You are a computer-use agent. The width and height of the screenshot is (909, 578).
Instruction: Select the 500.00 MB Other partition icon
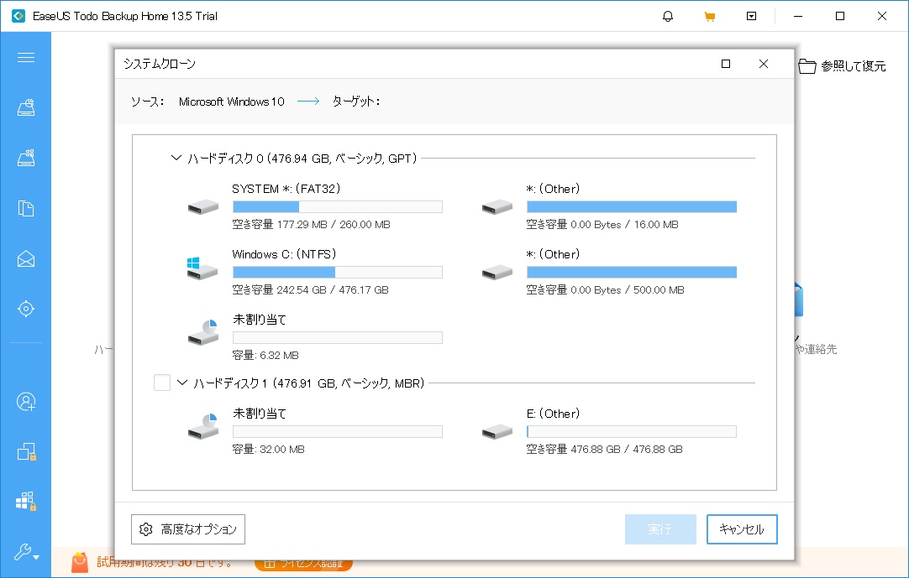click(x=497, y=272)
